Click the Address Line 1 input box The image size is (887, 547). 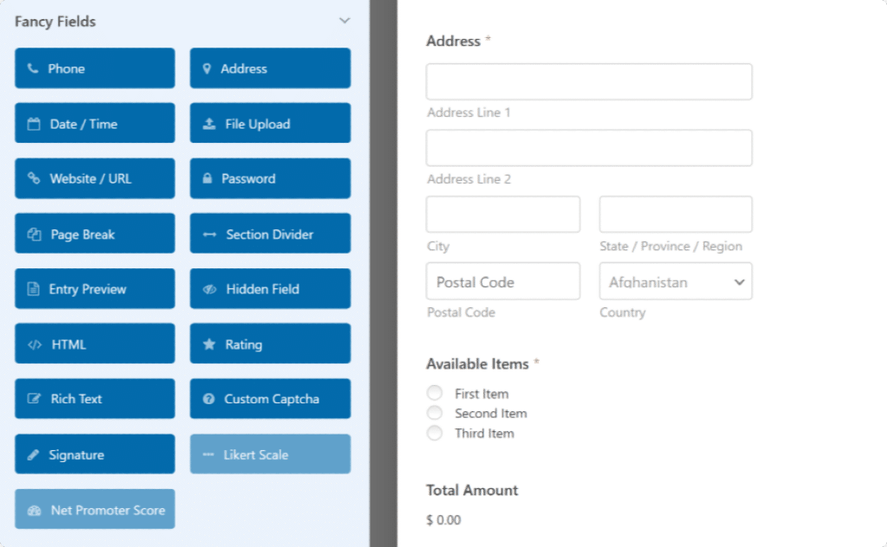(589, 82)
